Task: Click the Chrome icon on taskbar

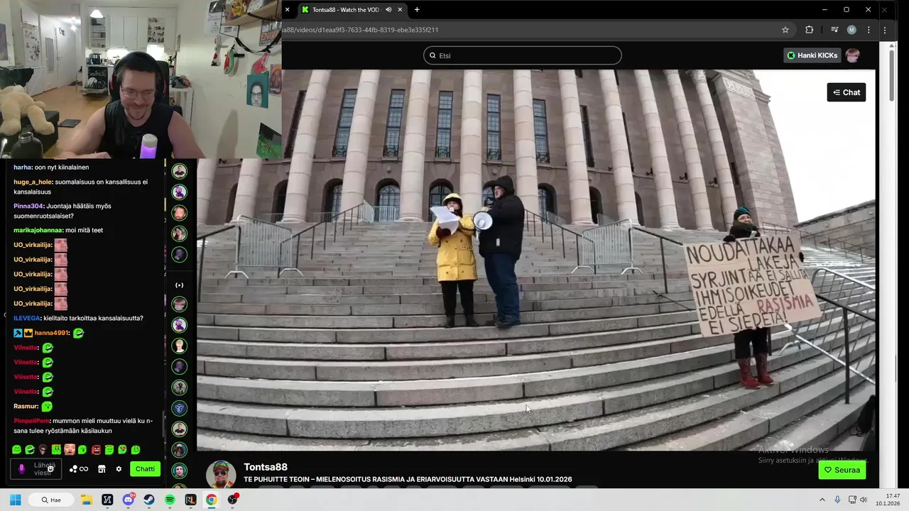Action: (x=211, y=500)
